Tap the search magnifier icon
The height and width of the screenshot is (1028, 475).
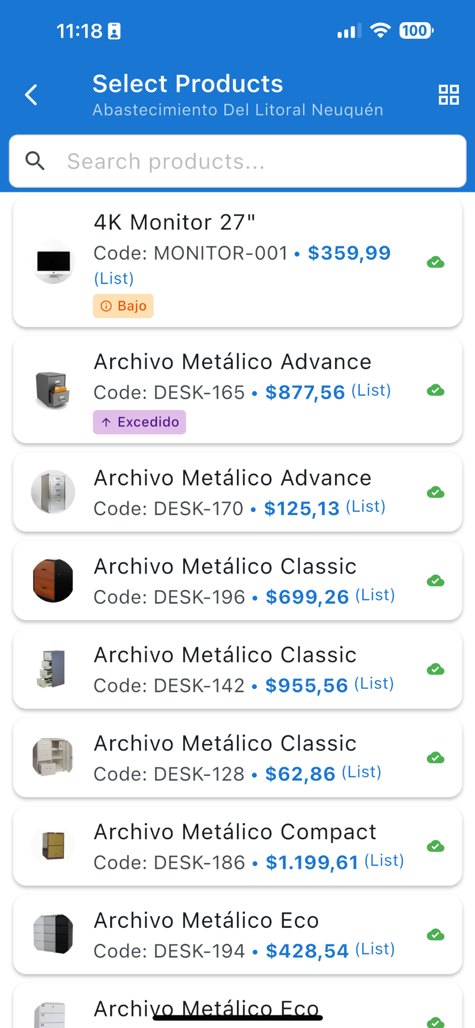35,161
